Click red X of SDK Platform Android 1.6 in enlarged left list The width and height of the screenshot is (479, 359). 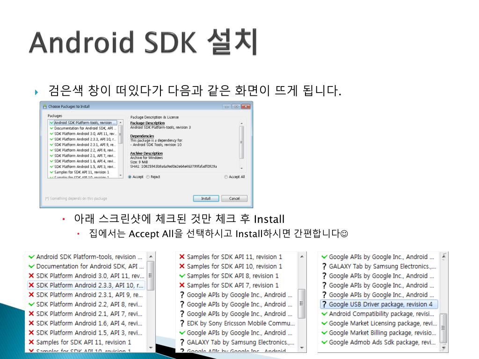tap(31, 323)
